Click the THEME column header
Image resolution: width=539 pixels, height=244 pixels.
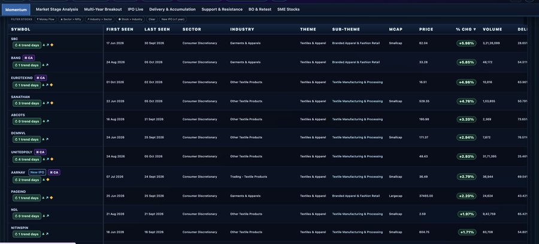[x=308, y=29]
